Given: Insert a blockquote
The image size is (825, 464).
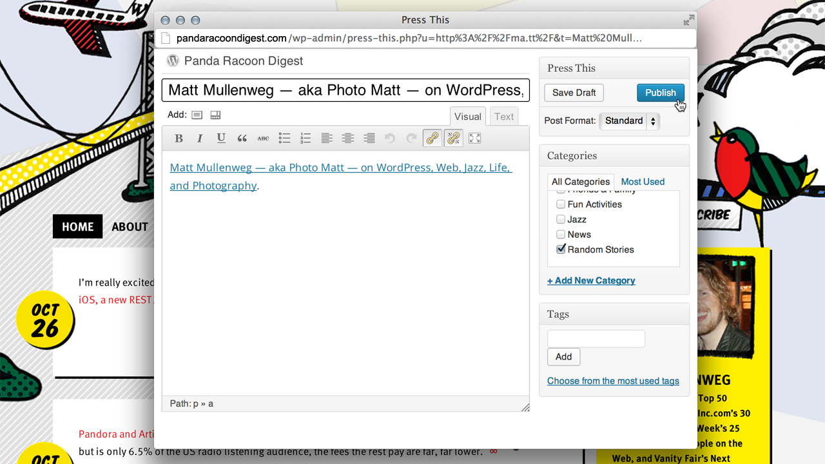Looking at the screenshot, I should (242, 138).
